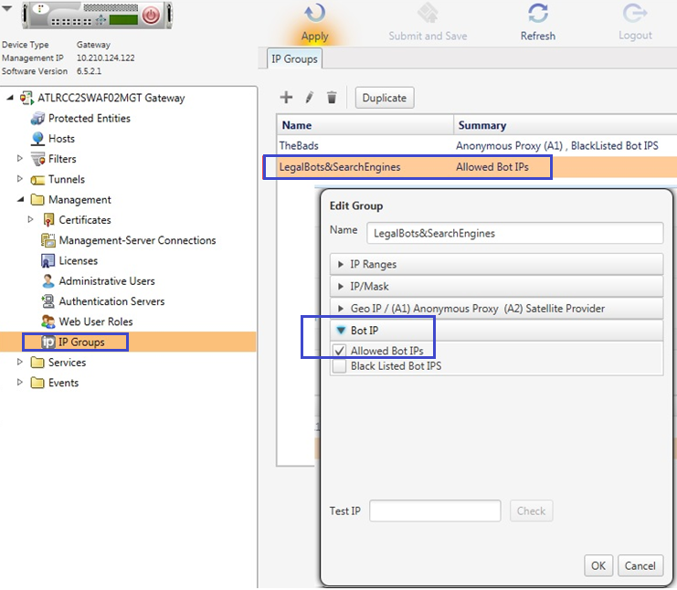This screenshot has width=677, height=590.
Task: Click the Refresh icon
Action: coord(538,13)
